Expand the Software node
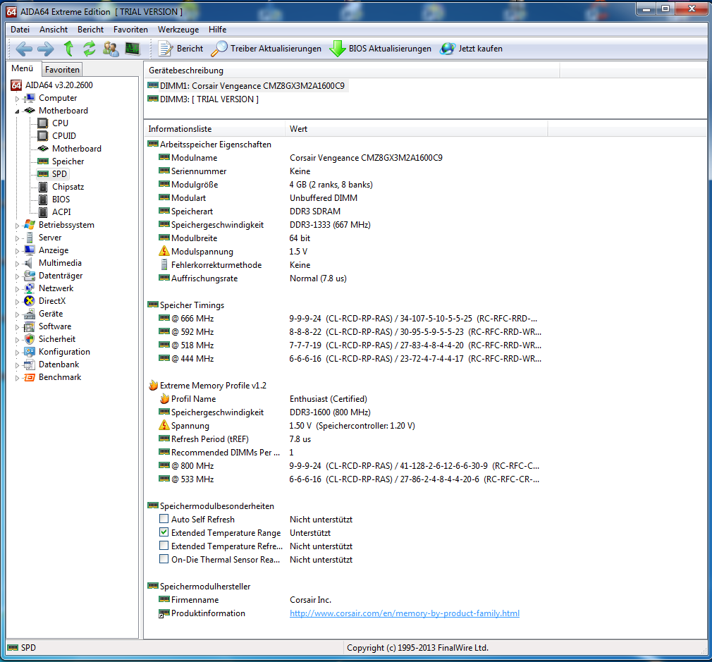The width and height of the screenshot is (712, 662). (x=17, y=327)
